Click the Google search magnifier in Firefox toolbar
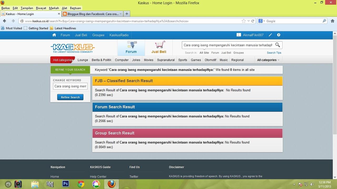Viewport: 337px width, 189px height. pos(324,21)
